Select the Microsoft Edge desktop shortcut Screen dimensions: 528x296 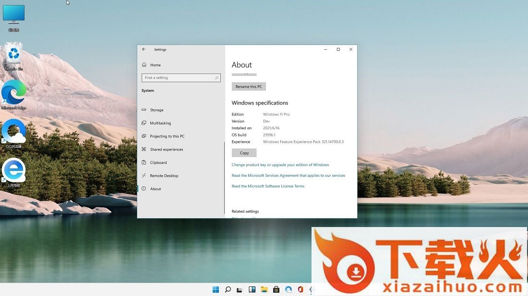pos(13,95)
